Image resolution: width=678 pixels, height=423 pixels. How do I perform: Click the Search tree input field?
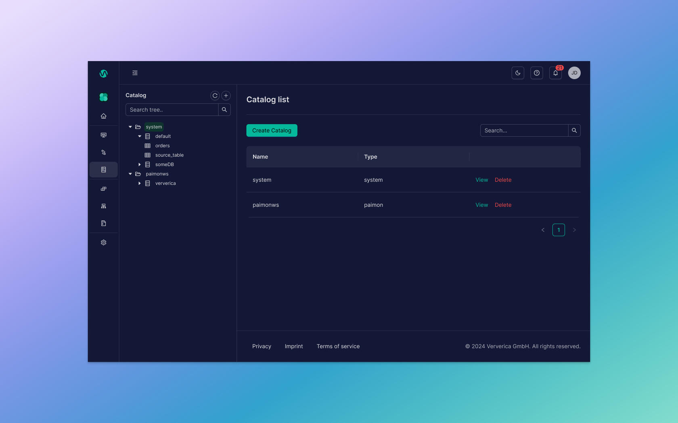[172, 110]
